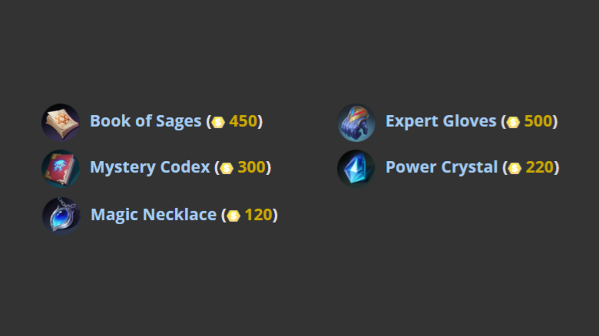
Task: Select the 500 price of Expert Gloves
Action: click(538, 121)
